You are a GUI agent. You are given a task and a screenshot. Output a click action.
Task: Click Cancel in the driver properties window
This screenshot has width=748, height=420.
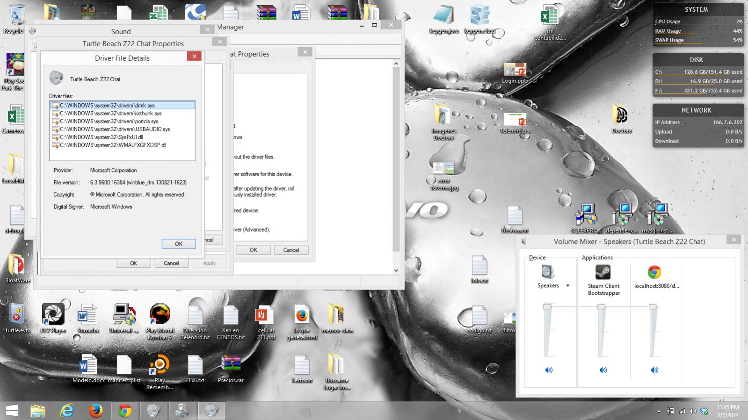click(291, 250)
